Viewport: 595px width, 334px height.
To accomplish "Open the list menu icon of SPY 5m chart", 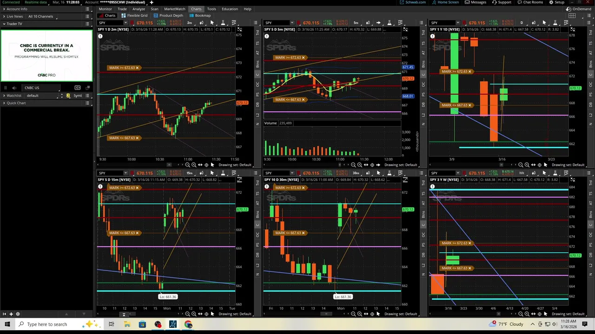I will coord(422,23).
